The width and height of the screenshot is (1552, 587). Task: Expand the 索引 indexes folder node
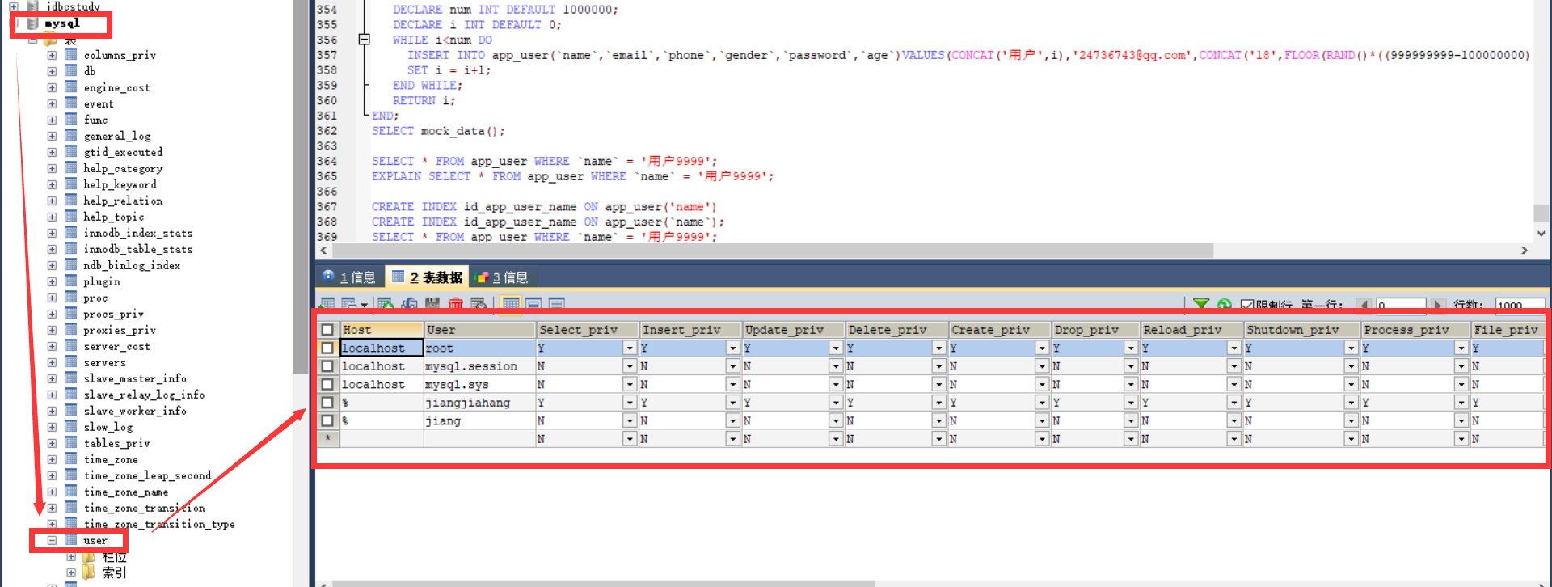tap(71, 572)
